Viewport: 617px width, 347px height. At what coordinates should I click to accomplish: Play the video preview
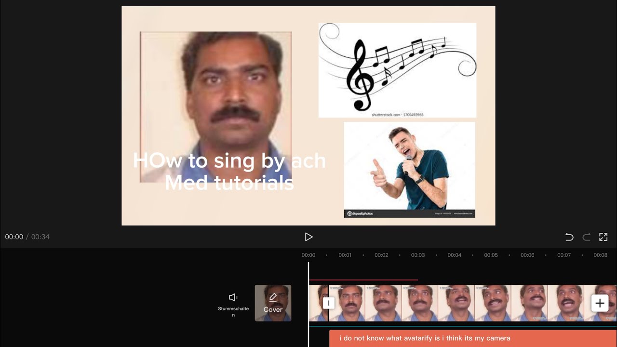pyautogui.click(x=308, y=237)
